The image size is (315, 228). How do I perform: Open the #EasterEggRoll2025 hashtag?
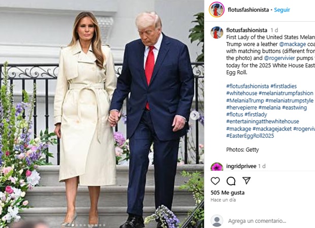(x=250, y=136)
